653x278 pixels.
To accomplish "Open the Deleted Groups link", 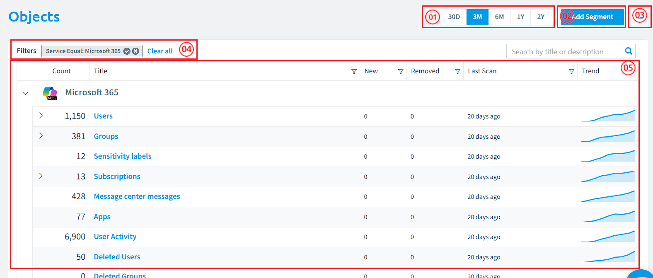I will pyautogui.click(x=120, y=276).
